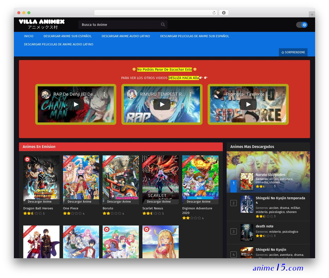Click channel avatar on RIMURU TEMPEST video
This screenshot has width=329, height=278.
132,94
